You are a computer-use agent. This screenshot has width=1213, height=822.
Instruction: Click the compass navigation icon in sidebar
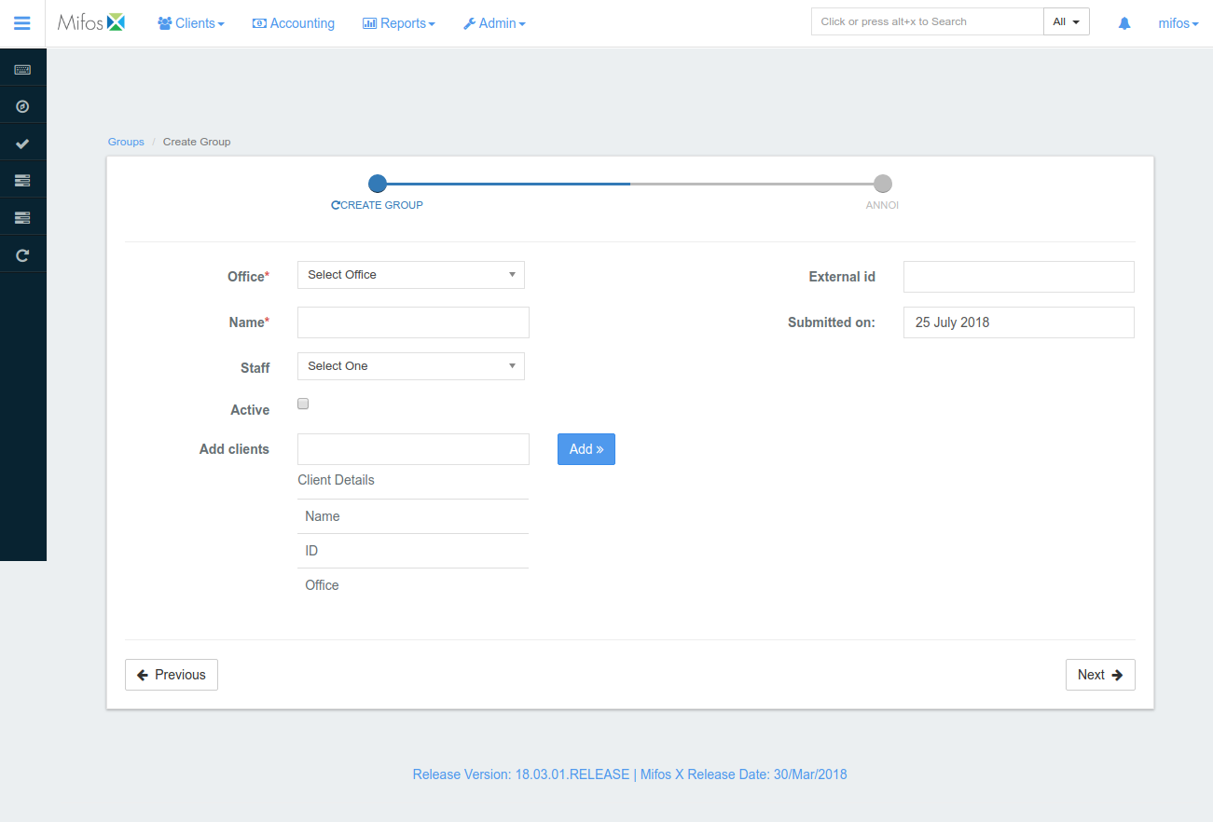(x=22, y=105)
